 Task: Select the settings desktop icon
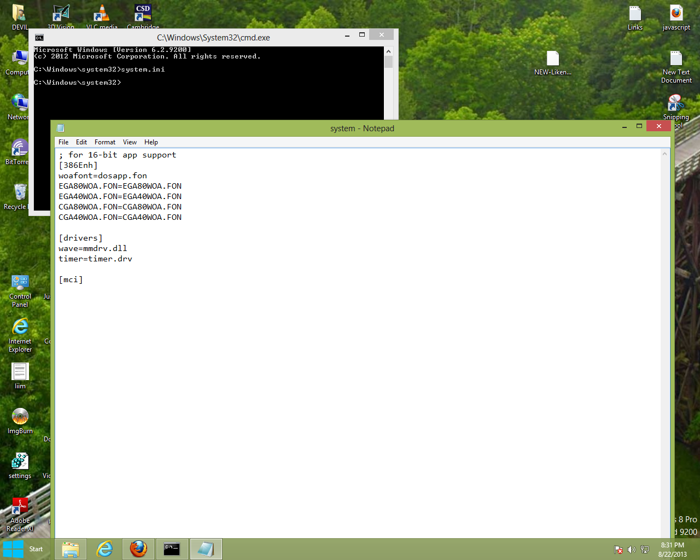pyautogui.click(x=20, y=466)
